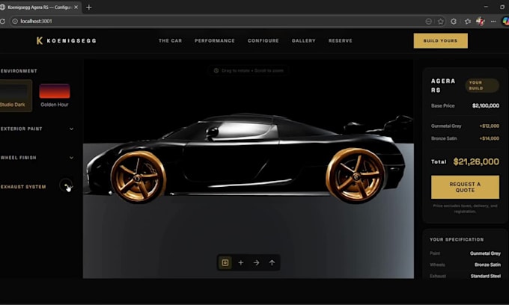Image resolution: width=509 pixels, height=305 pixels.
Task: Click the 3D car viewer
Action: tap(249, 168)
